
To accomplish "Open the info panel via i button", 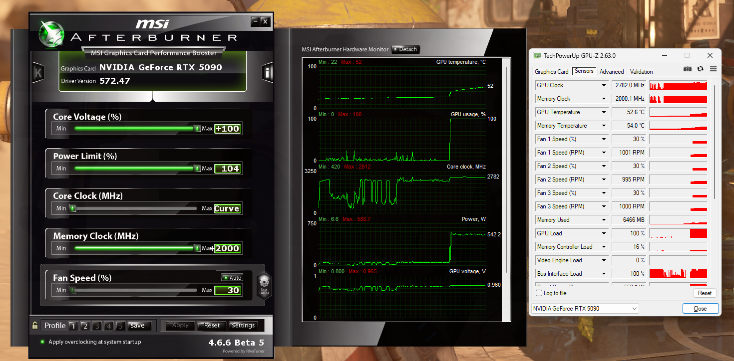I will [x=268, y=73].
